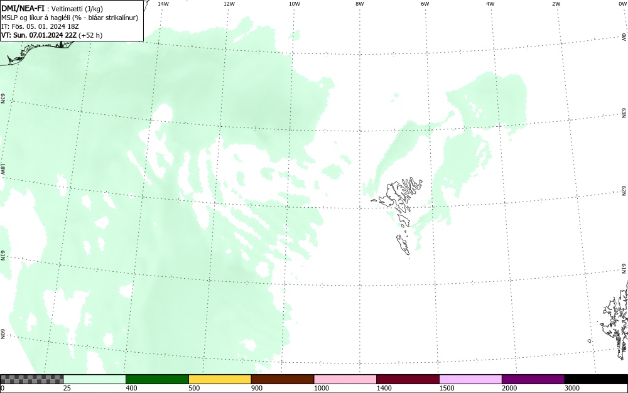Click the 'VT: Sun. 07.01.2024 22Z' line
The width and height of the screenshot is (628, 393).
pos(51,35)
